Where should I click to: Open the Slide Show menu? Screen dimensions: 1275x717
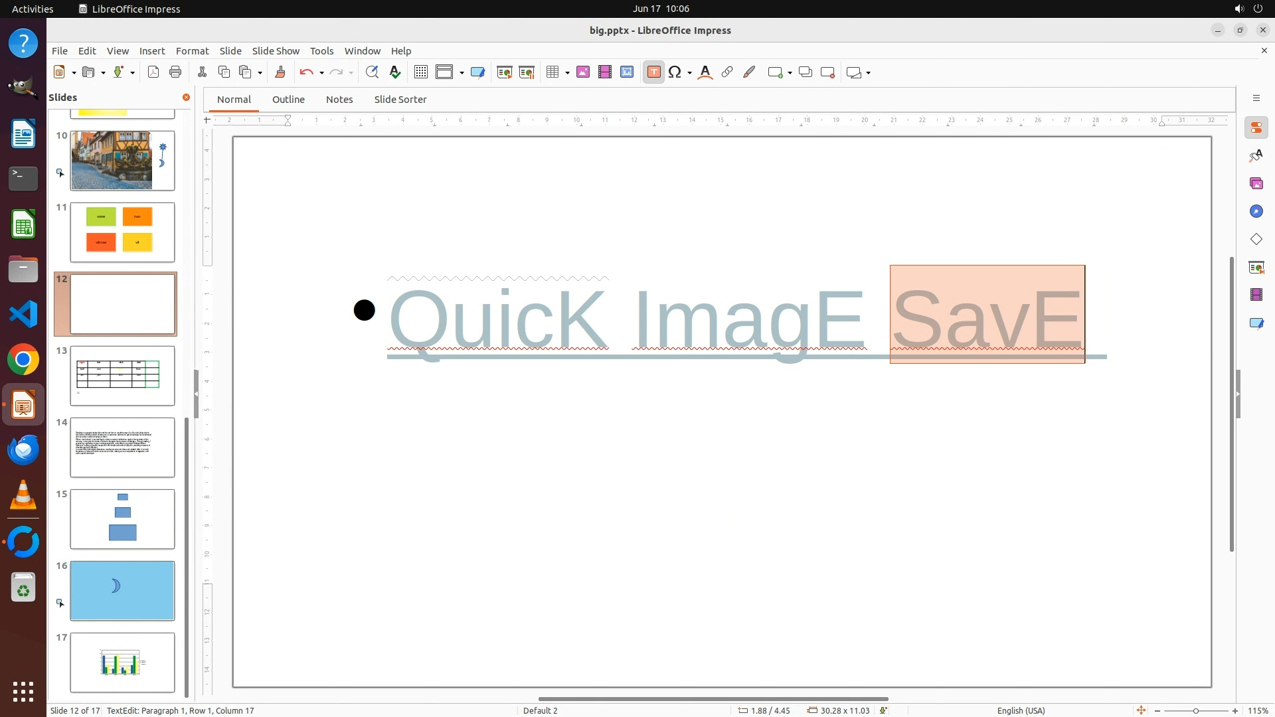276,50
